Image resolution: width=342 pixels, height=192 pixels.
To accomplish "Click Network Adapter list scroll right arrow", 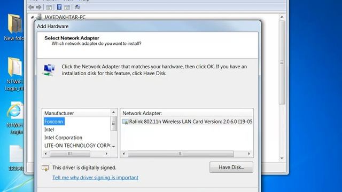I will pyautogui.click(x=249, y=154).
